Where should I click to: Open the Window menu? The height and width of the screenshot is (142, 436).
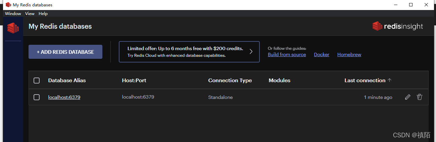tap(13, 14)
